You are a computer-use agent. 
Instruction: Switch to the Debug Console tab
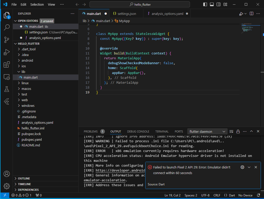pyautogui.click(x=138, y=131)
